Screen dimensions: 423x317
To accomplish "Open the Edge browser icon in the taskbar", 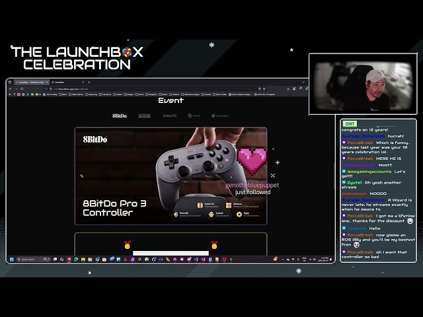I will pos(76,260).
